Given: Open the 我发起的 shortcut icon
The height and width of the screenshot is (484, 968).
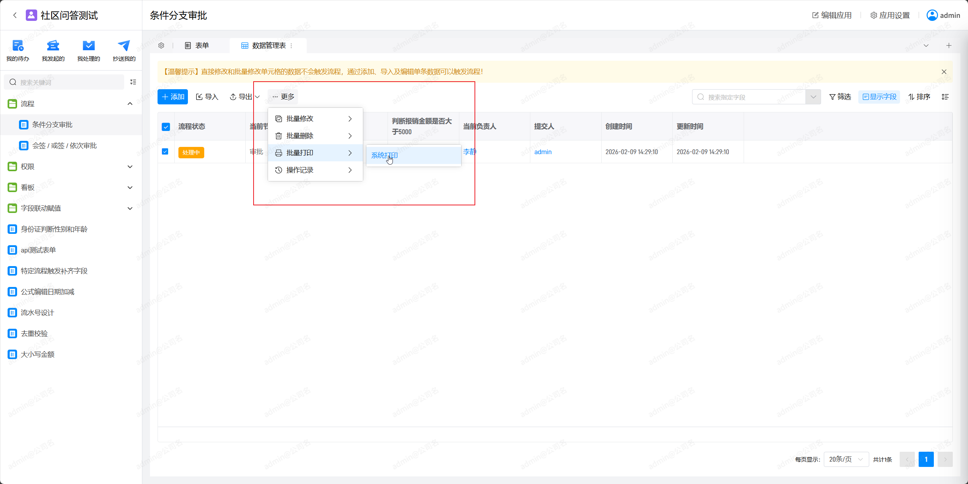Looking at the screenshot, I should [53, 46].
